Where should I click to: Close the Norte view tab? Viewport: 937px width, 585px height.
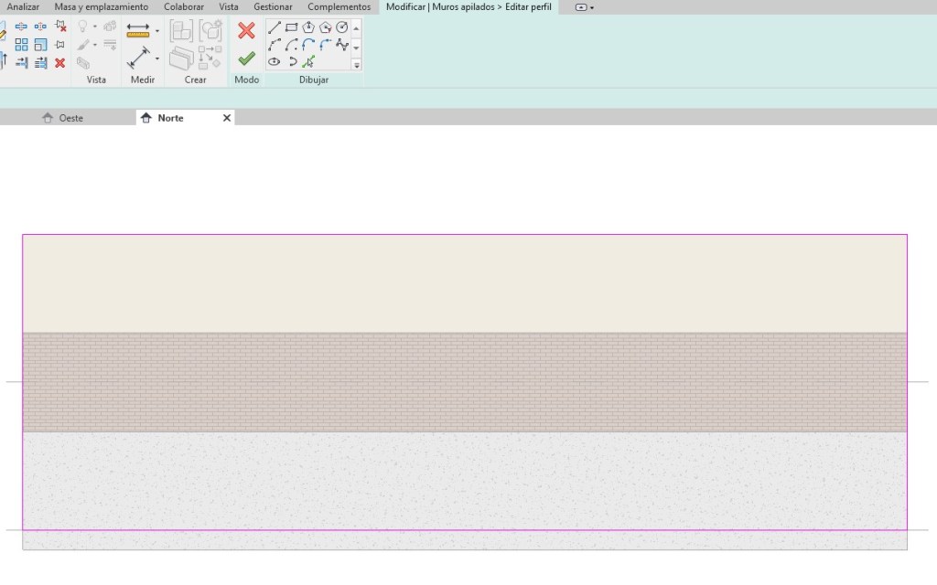pyautogui.click(x=227, y=118)
